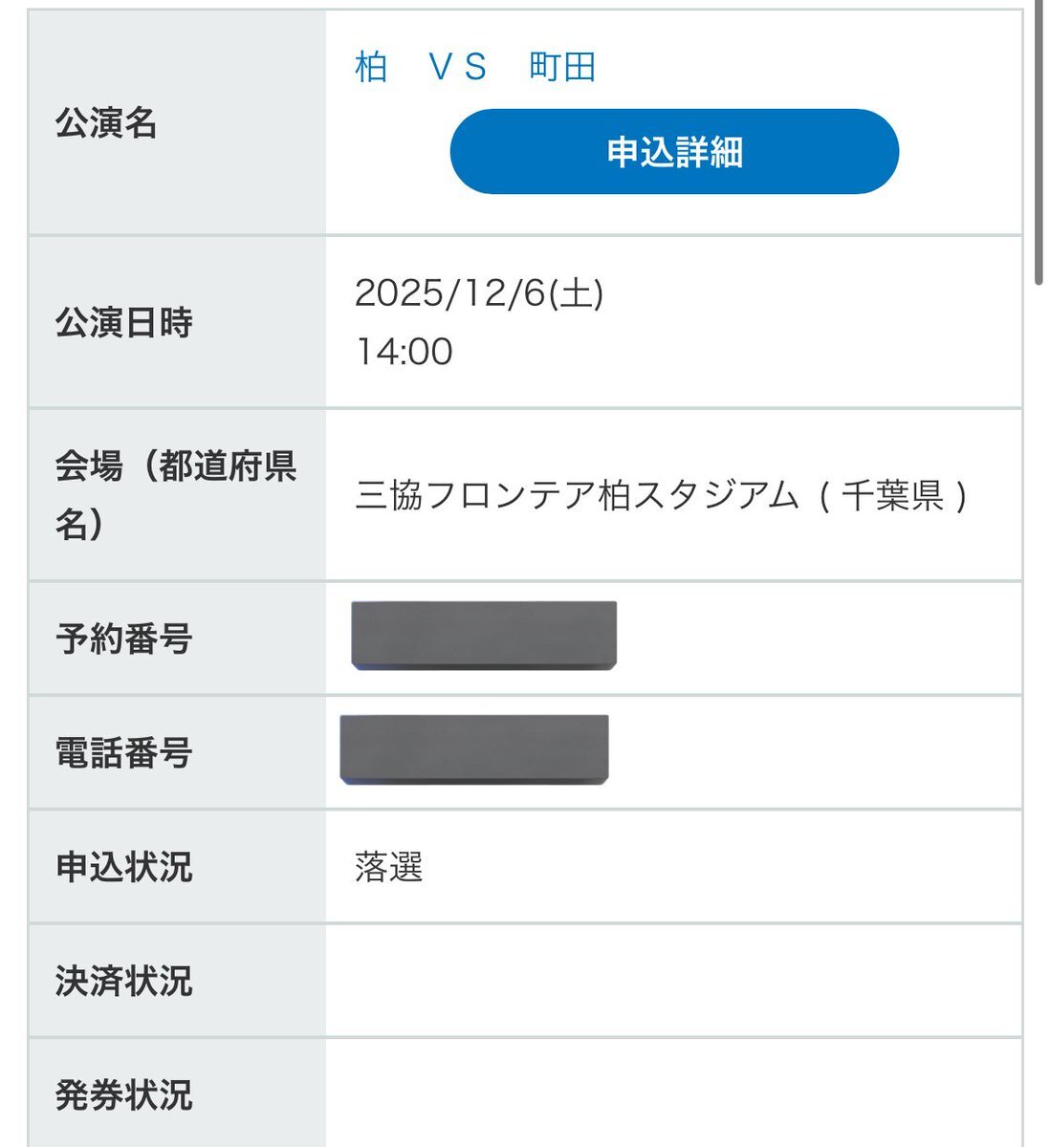
Task: Click the redacted phone number box
Action: (x=474, y=750)
